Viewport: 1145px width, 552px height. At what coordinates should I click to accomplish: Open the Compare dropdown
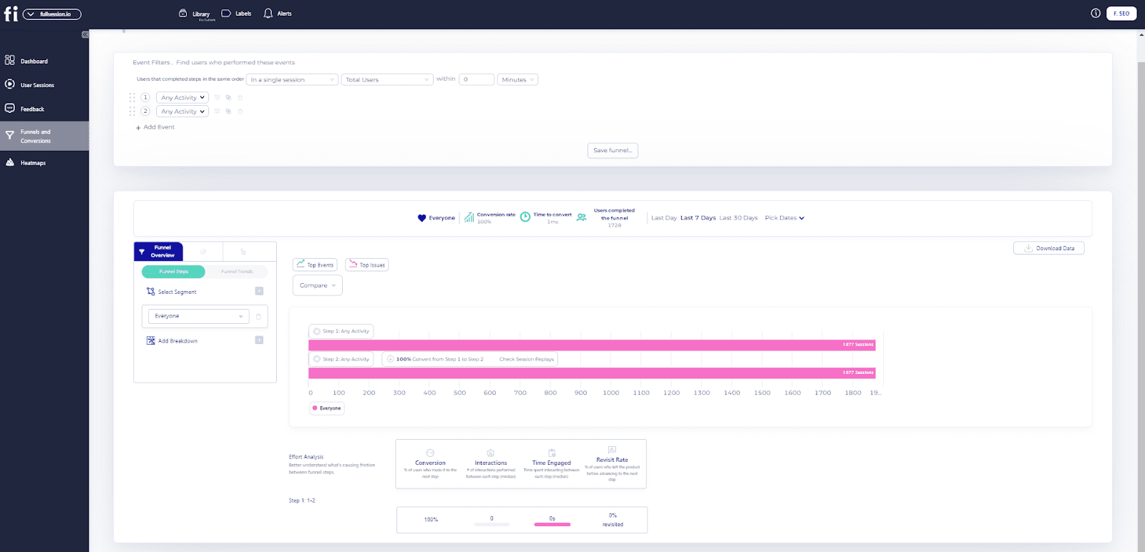[x=317, y=285]
